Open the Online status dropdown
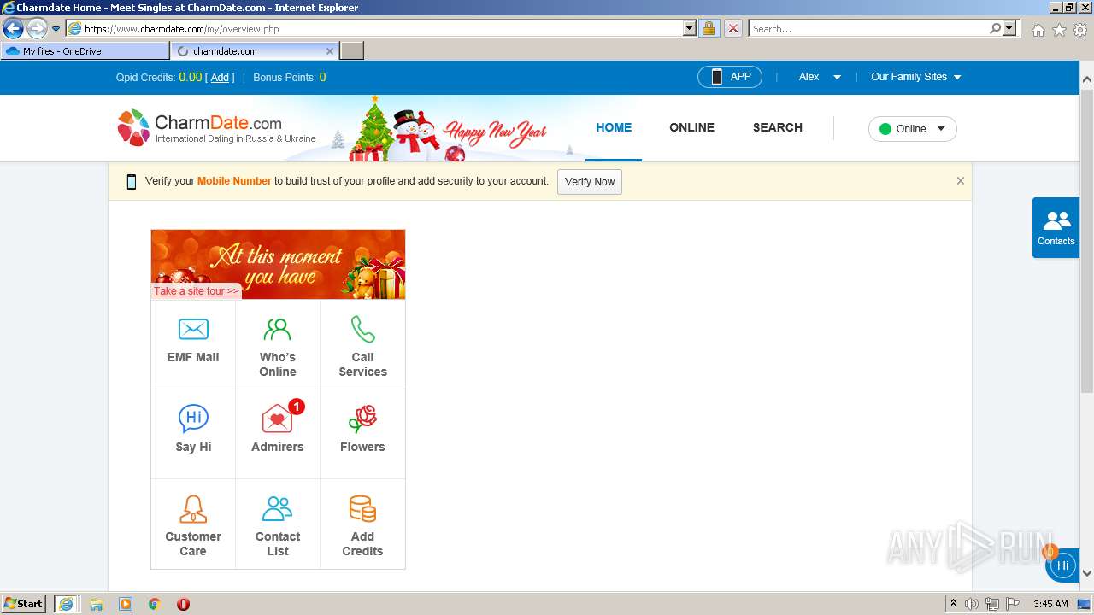 (912, 129)
